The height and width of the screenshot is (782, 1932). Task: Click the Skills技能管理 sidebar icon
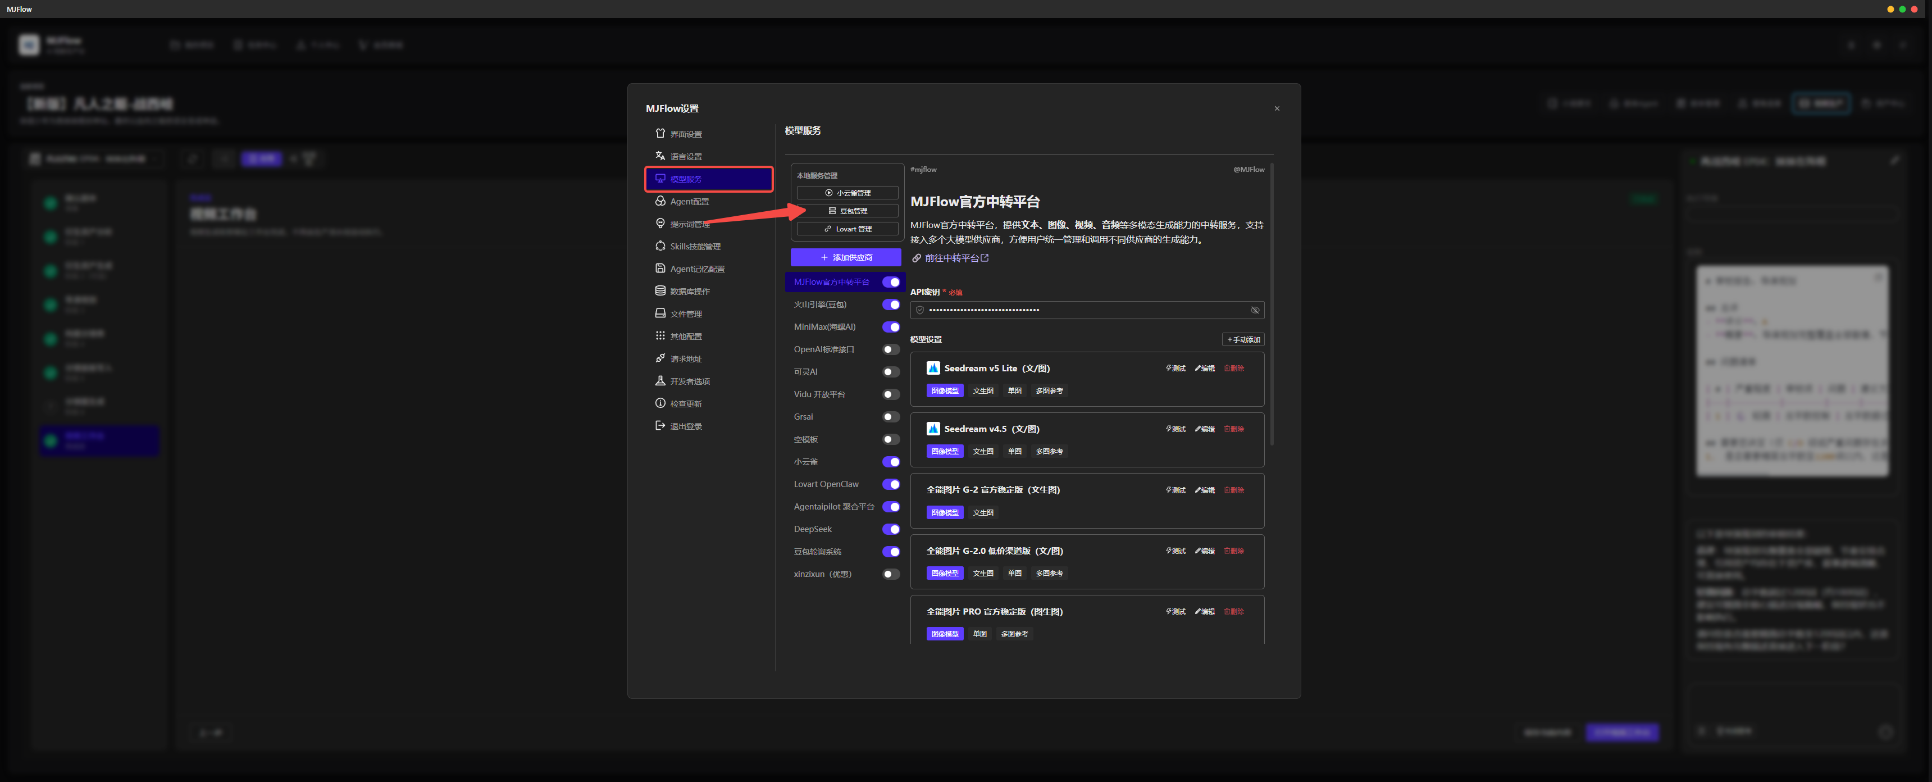(x=660, y=246)
